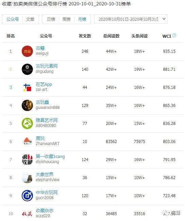This screenshot has height=221, width=186.
Task: Open the 收藏杂志 account link
Action: [x=44, y=210]
